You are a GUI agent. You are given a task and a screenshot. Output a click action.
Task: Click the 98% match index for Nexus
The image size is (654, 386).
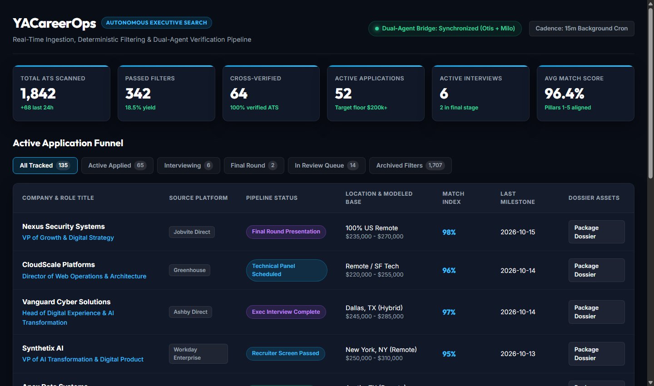click(449, 232)
